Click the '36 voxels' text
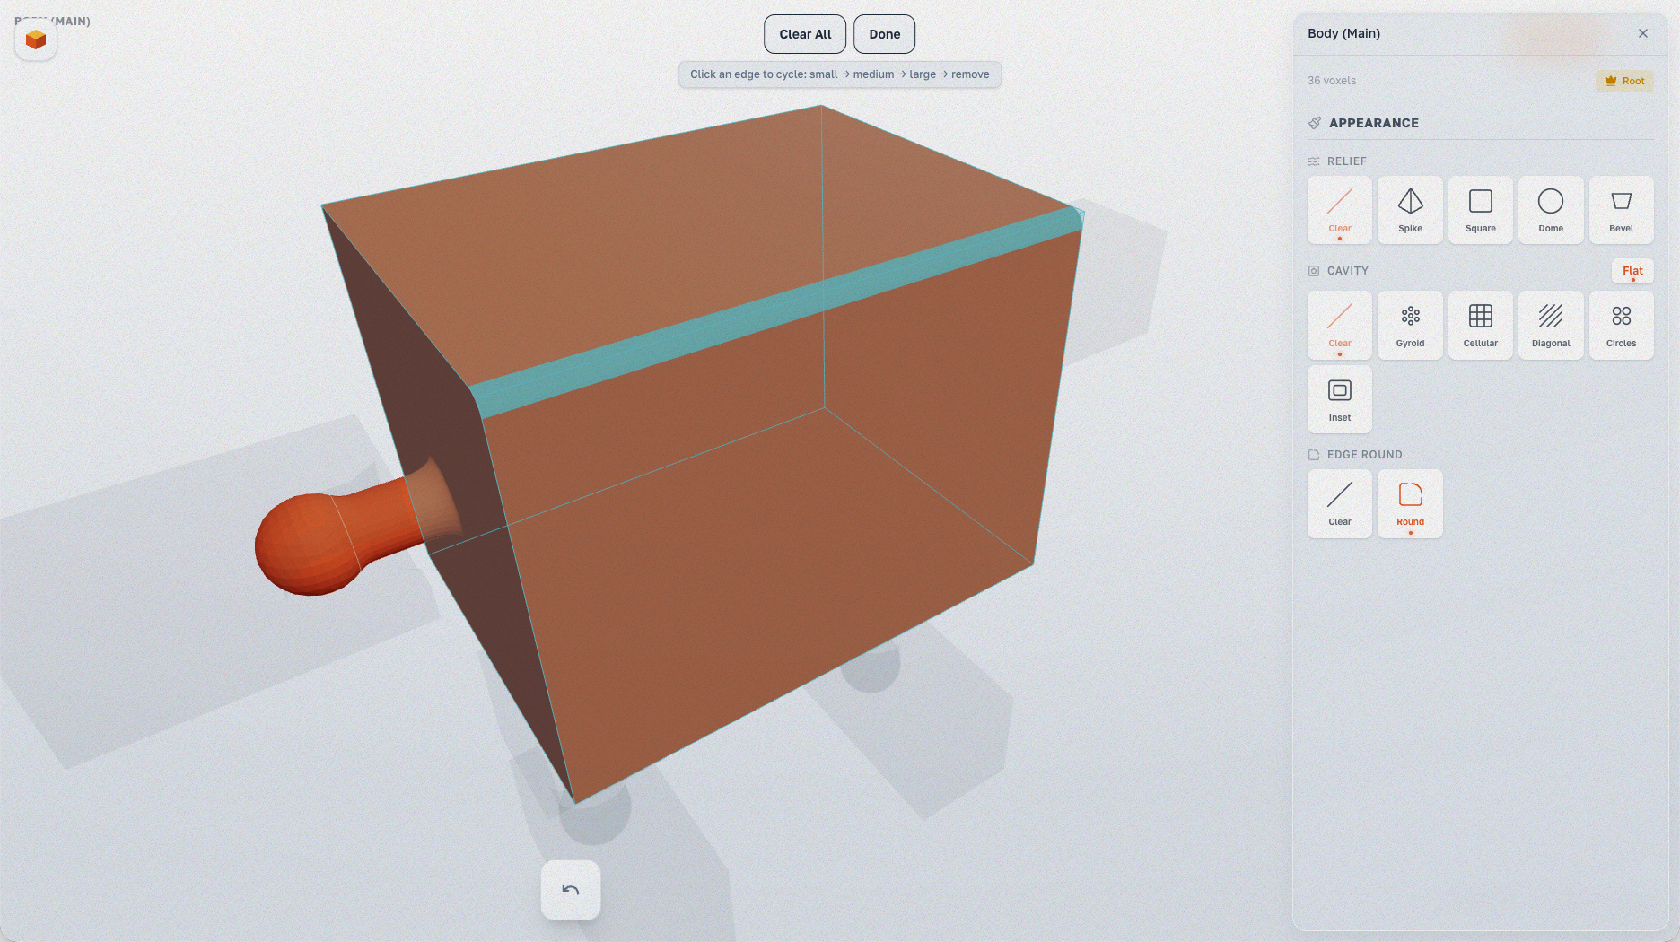Screen dimensions: 1680x942 (x=1332, y=81)
